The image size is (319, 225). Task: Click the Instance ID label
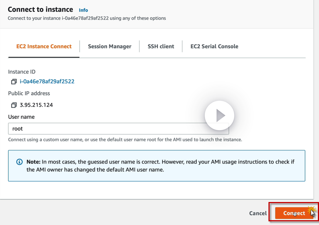pyautogui.click(x=22, y=72)
